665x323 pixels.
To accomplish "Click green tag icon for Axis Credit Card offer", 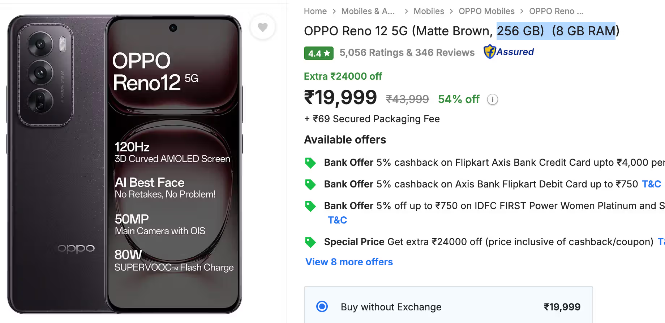I will 310,163.
